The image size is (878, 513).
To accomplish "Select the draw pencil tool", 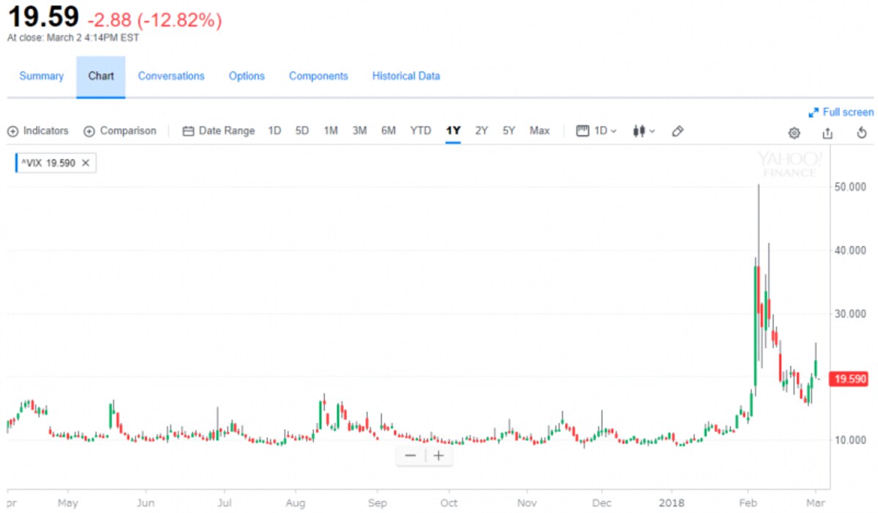I will click(678, 131).
